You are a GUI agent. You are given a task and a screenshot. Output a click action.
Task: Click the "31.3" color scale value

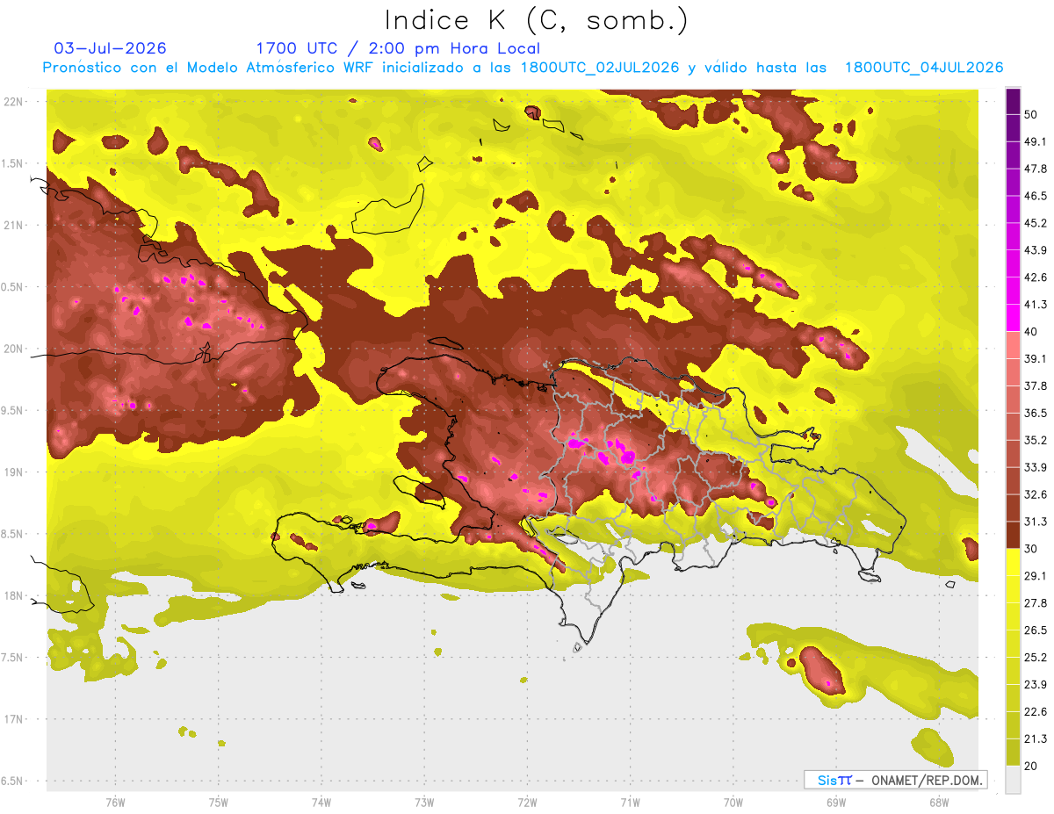[x=1036, y=522]
